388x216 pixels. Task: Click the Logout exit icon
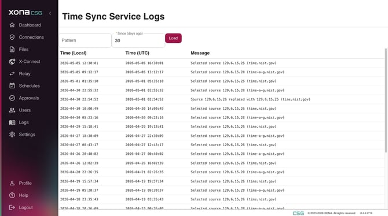coord(12,207)
